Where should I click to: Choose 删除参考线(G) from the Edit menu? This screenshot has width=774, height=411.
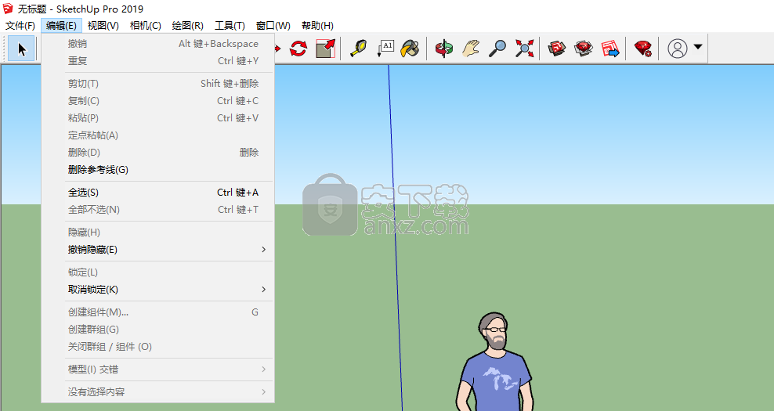pos(158,170)
